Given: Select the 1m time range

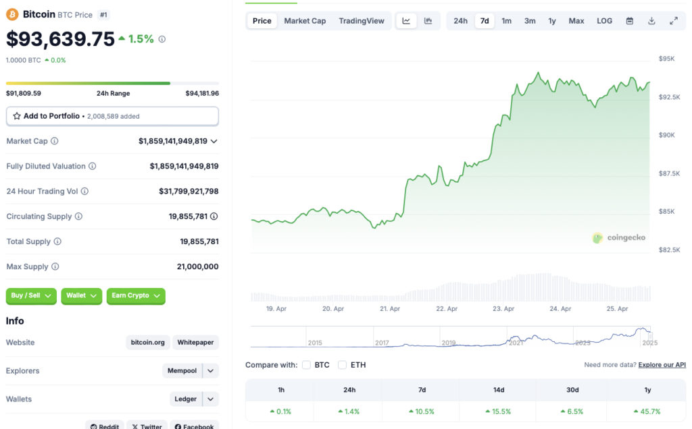Looking at the screenshot, I should pos(507,21).
